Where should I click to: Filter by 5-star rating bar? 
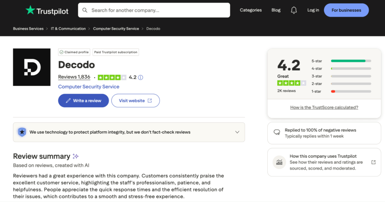click(351, 61)
